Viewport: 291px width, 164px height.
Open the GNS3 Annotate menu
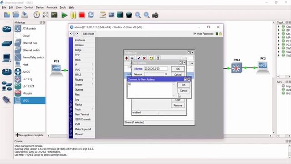tap(51, 7)
